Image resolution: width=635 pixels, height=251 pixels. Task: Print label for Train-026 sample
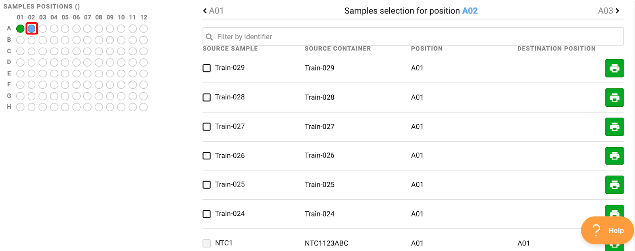[x=614, y=156]
